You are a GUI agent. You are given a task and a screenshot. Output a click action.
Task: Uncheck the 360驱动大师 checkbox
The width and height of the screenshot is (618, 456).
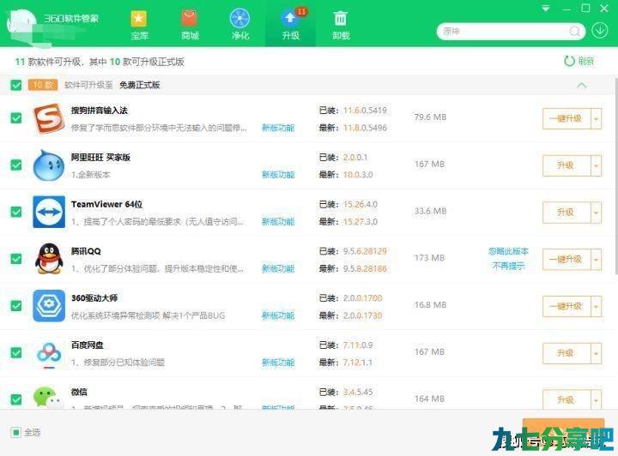16,305
